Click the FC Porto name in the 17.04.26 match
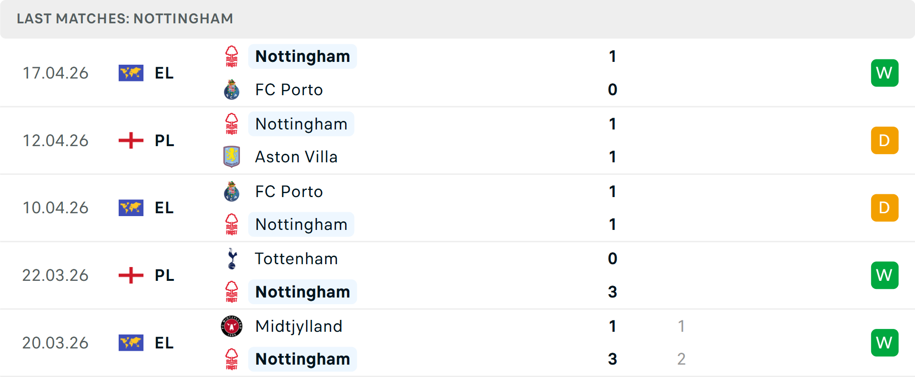The image size is (915, 377). 289,89
